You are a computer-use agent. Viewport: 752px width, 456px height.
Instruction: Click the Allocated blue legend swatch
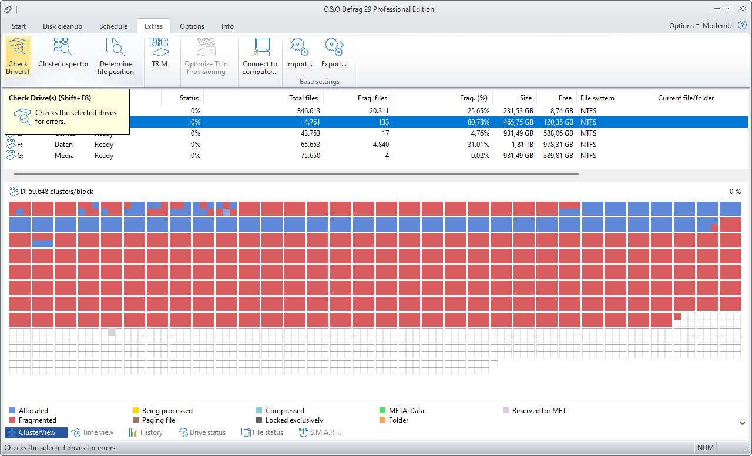click(x=13, y=411)
